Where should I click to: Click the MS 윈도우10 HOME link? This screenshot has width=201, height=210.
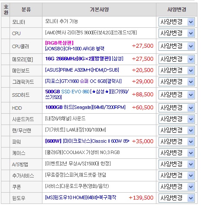pos(81,197)
